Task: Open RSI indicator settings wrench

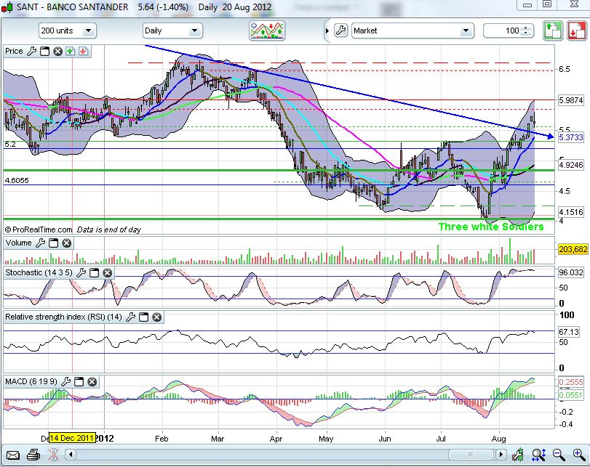Action: tap(130, 317)
